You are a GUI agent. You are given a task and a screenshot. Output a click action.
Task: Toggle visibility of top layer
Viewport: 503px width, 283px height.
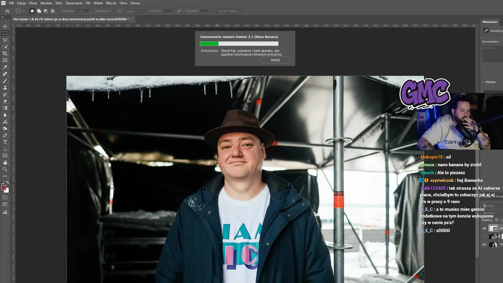tap(484, 228)
